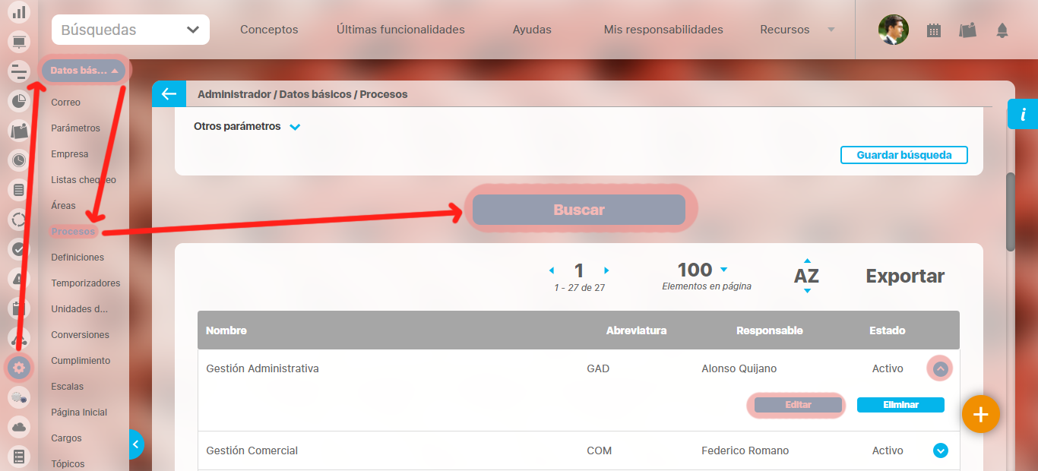
Task: Click the orange plus add button
Action: (x=980, y=414)
